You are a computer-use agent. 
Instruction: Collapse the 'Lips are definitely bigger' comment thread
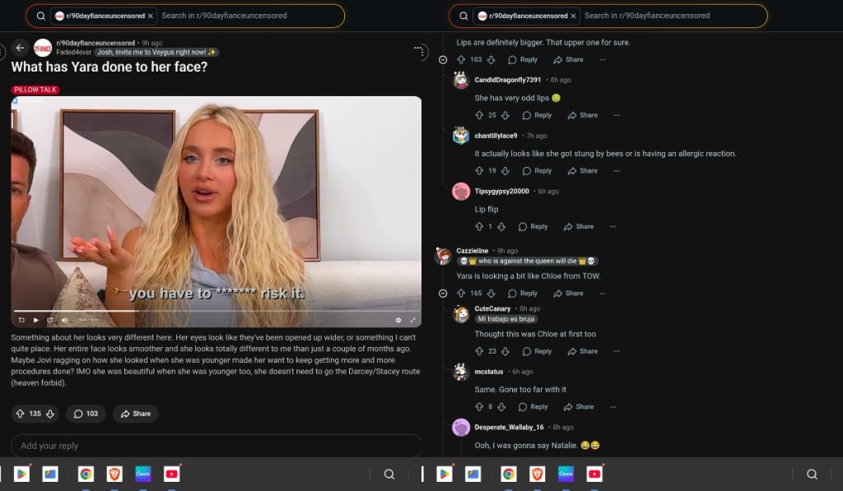pos(442,59)
